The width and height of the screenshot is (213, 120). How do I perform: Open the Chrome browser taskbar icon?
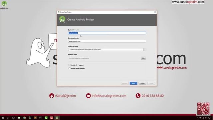coord(24,118)
